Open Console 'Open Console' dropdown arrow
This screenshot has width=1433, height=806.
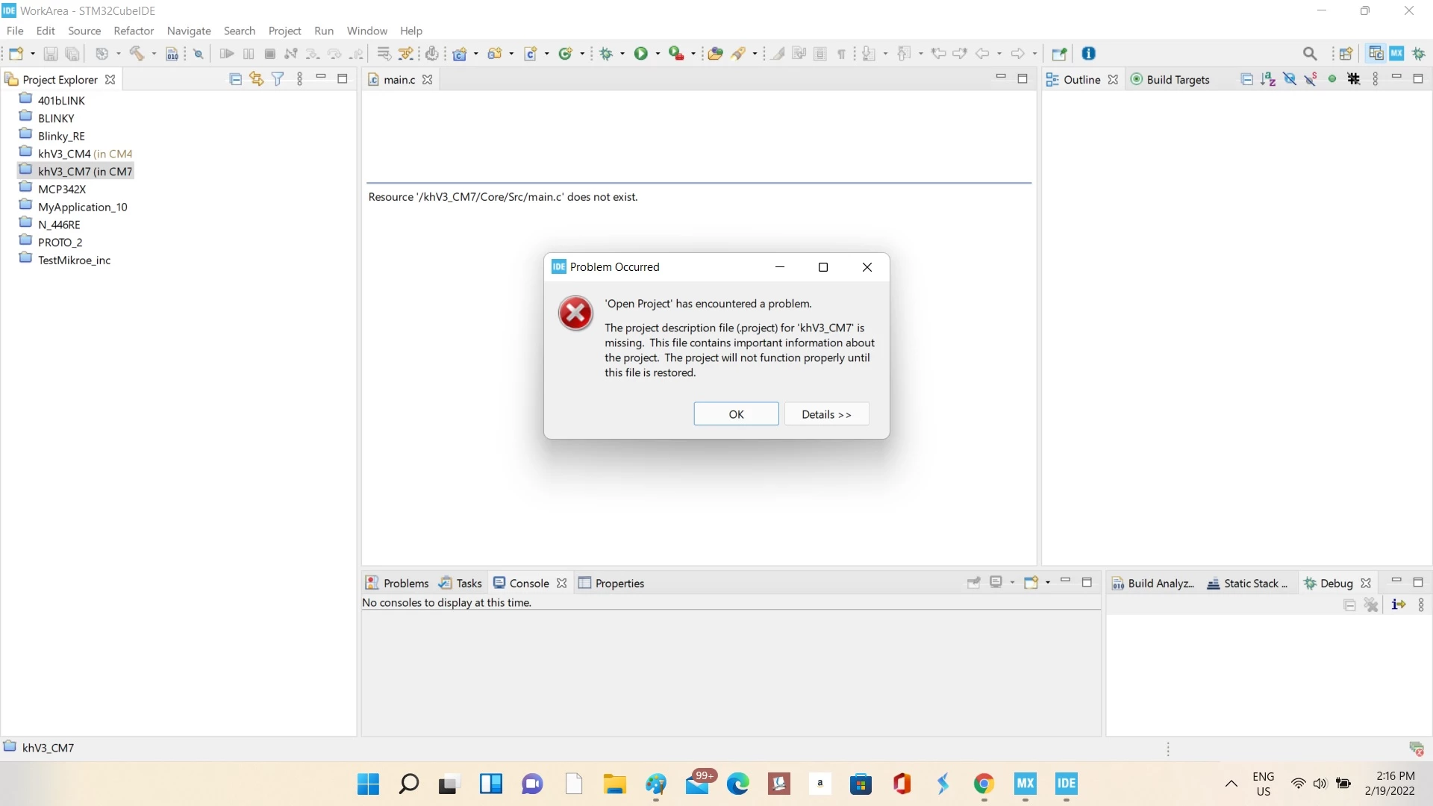pyautogui.click(x=1048, y=582)
